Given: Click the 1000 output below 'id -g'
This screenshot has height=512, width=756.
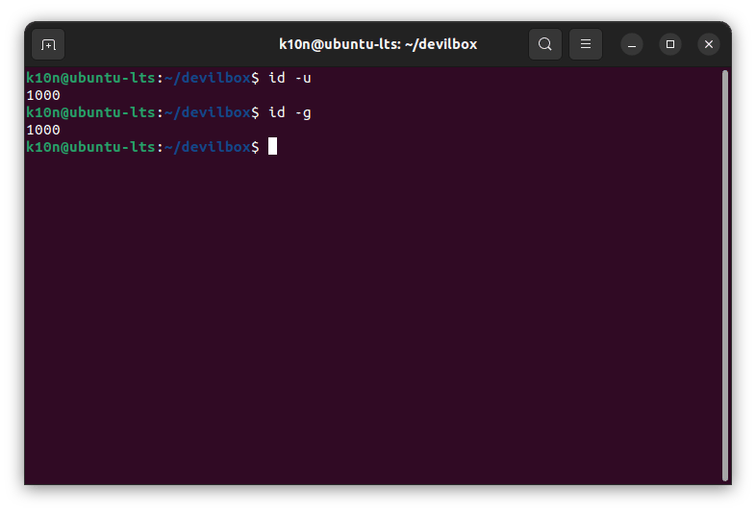Looking at the screenshot, I should pyautogui.click(x=43, y=130).
